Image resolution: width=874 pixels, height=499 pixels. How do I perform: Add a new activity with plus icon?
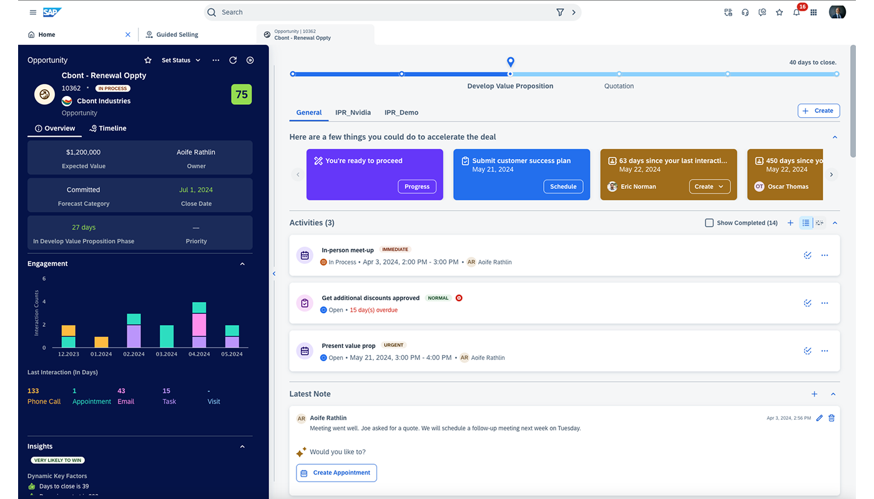[790, 223]
